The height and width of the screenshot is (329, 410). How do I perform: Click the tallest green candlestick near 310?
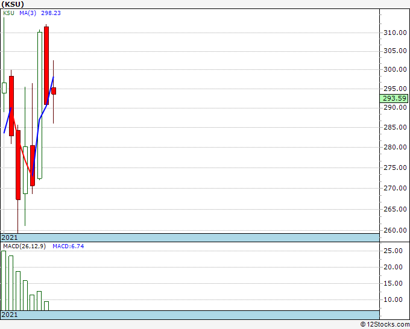point(40,105)
